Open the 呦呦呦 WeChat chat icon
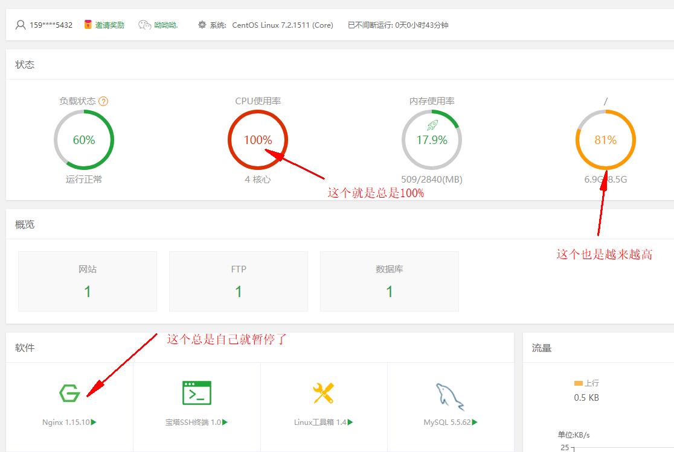674x452 pixels. coord(143,25)
